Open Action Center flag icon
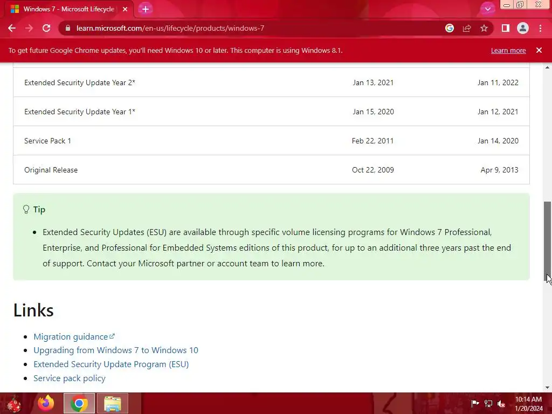Screen dimensions: 552x414 pyautogui.click(x=475, y=404)
